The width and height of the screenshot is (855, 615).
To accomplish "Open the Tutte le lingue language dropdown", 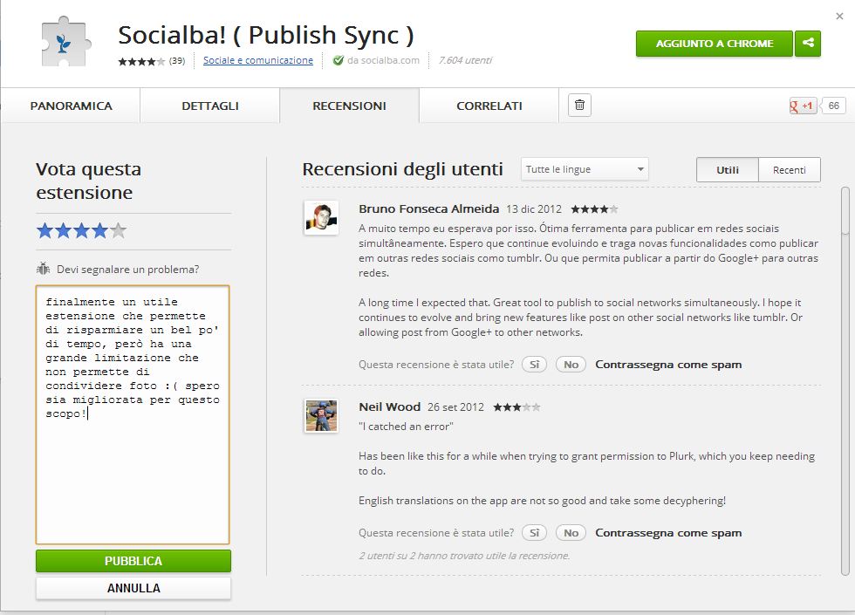I will [x=585, y=169].
